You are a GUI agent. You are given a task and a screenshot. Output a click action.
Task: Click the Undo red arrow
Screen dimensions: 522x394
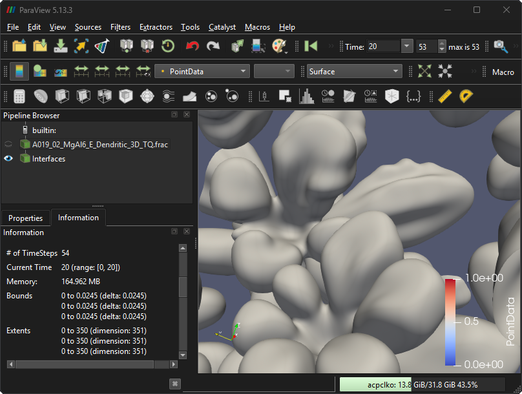click(x=192, y=46)
